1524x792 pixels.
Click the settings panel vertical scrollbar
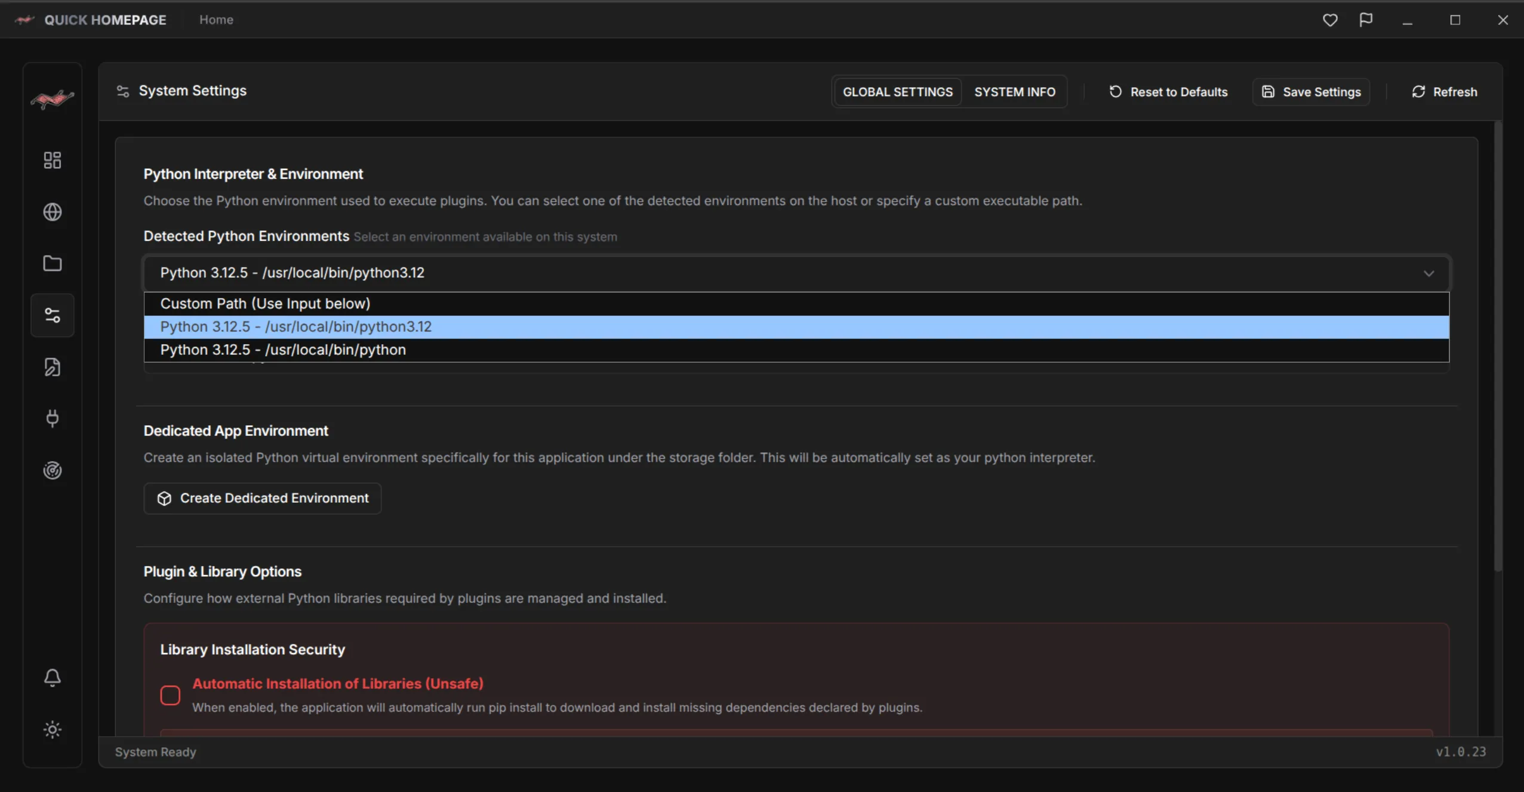coord(1498,346)
